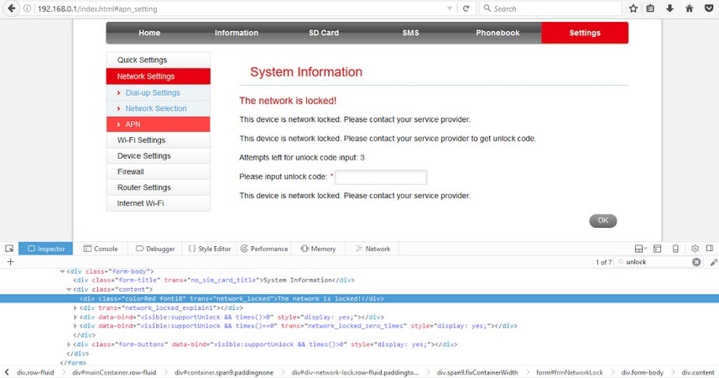
Task: Open the Phonebook tab
Action: pyautogui.click(x=498, y=33)
